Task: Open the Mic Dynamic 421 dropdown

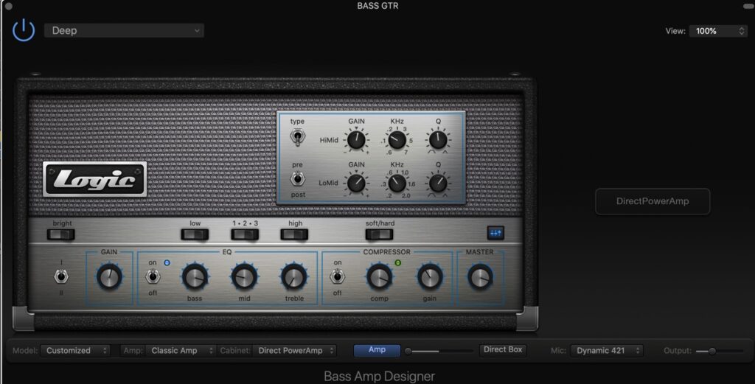Action: point(607,350)
